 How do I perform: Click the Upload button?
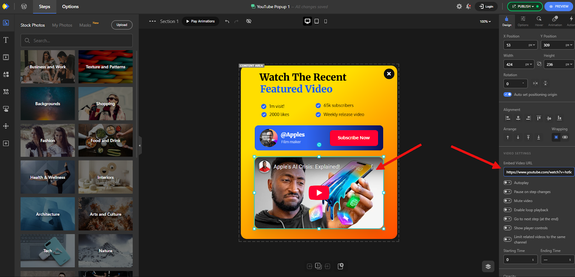pos(122,25)
